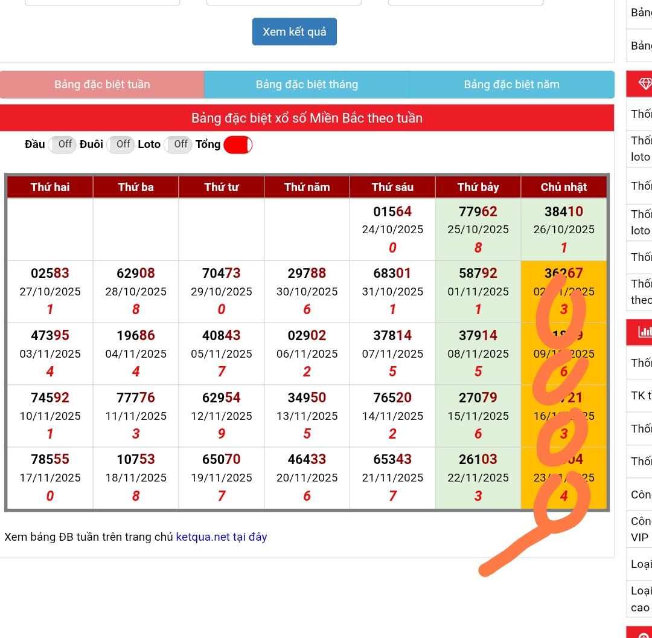Click the diamond icon in the right sidebar
Screen dimensions: 652x638
[644, 85]
